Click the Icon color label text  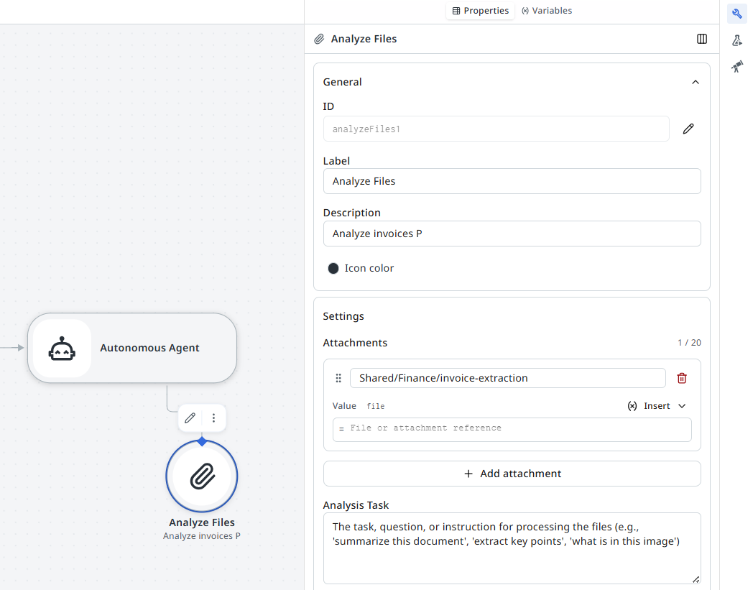tap(369, 268)
